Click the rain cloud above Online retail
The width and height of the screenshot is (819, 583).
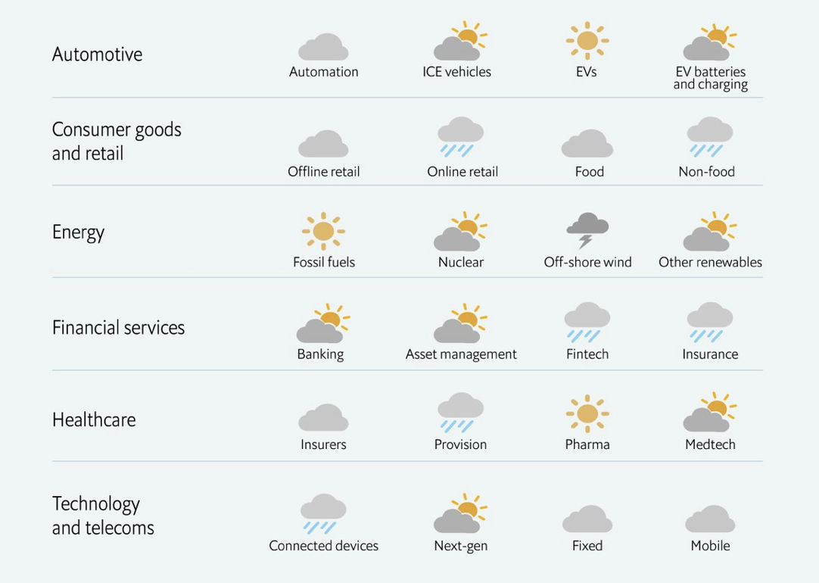tap(460, 137)
